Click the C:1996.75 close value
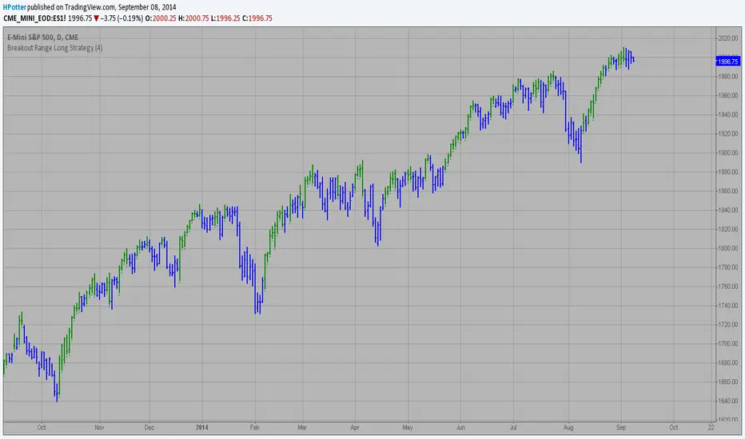 pyautogui.click(x=257, y=18)
